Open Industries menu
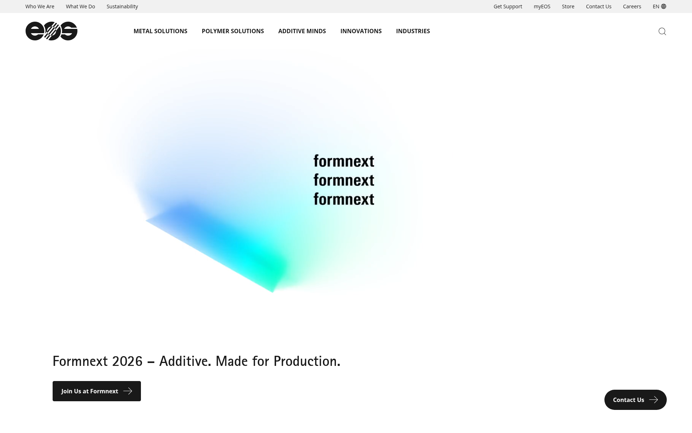692x433 pixels. coord(413,31)
